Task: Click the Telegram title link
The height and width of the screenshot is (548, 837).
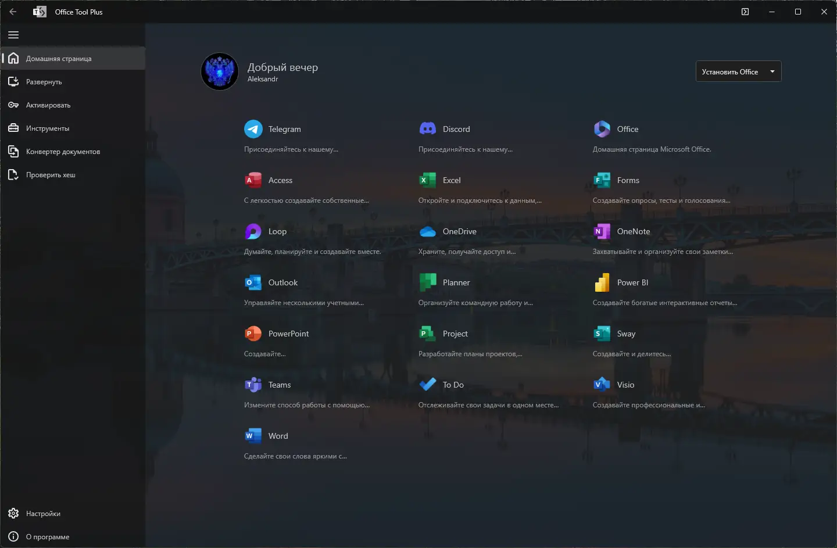Action: point(285,129)
